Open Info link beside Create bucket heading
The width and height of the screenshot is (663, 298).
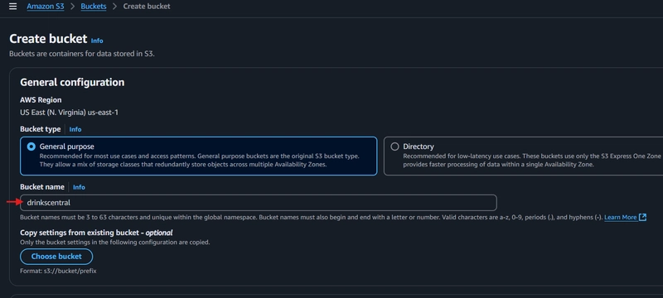(x=97, y=41)
